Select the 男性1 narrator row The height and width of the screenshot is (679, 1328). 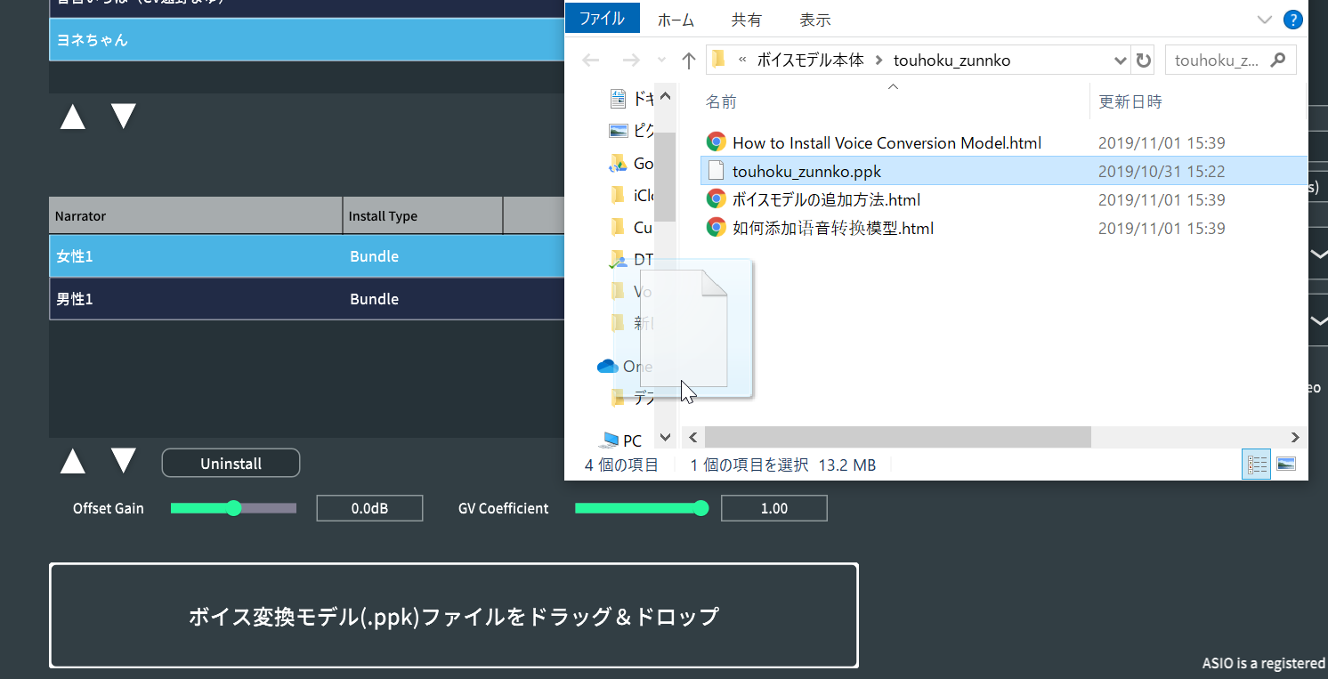pyautogui.click(x=307, y=299)
